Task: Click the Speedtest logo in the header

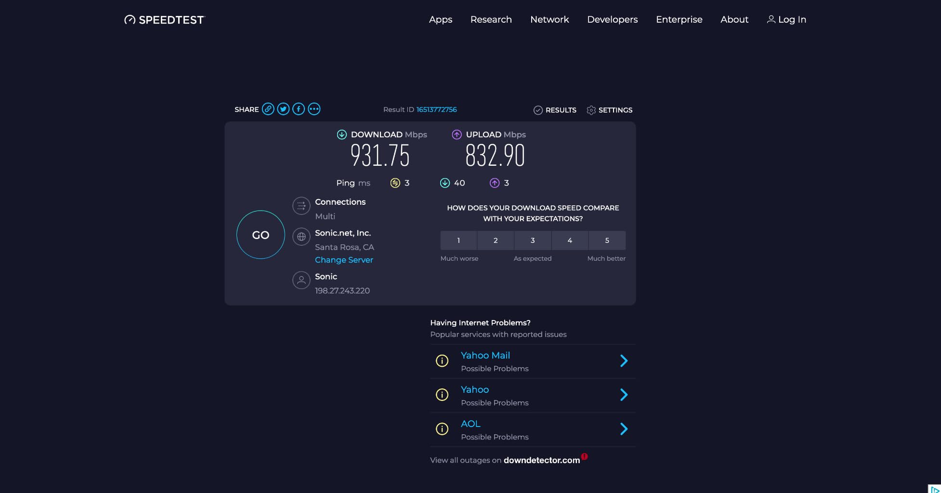Action: (164, 20)
